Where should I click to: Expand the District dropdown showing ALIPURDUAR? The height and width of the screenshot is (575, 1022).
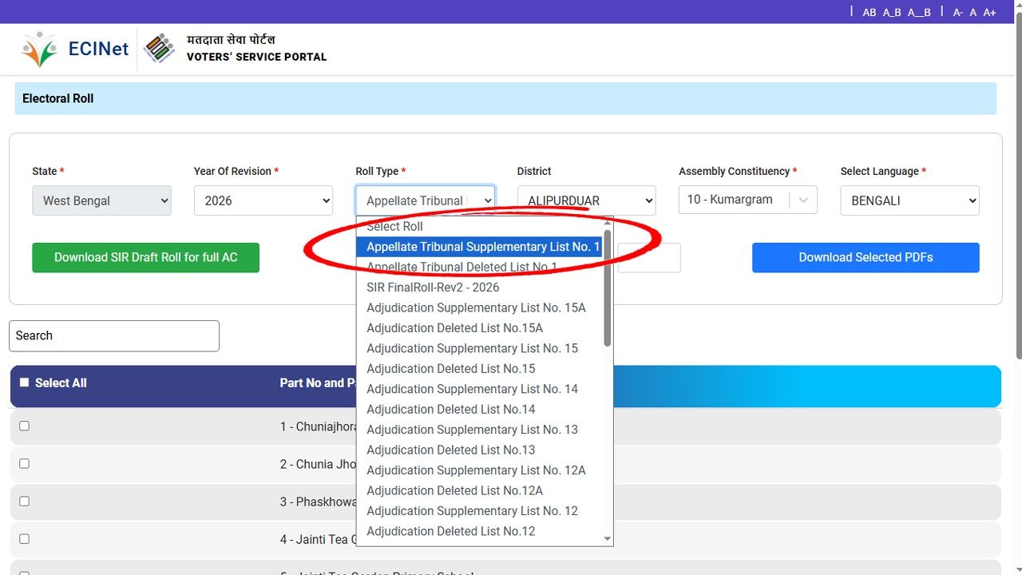[586, 200]
